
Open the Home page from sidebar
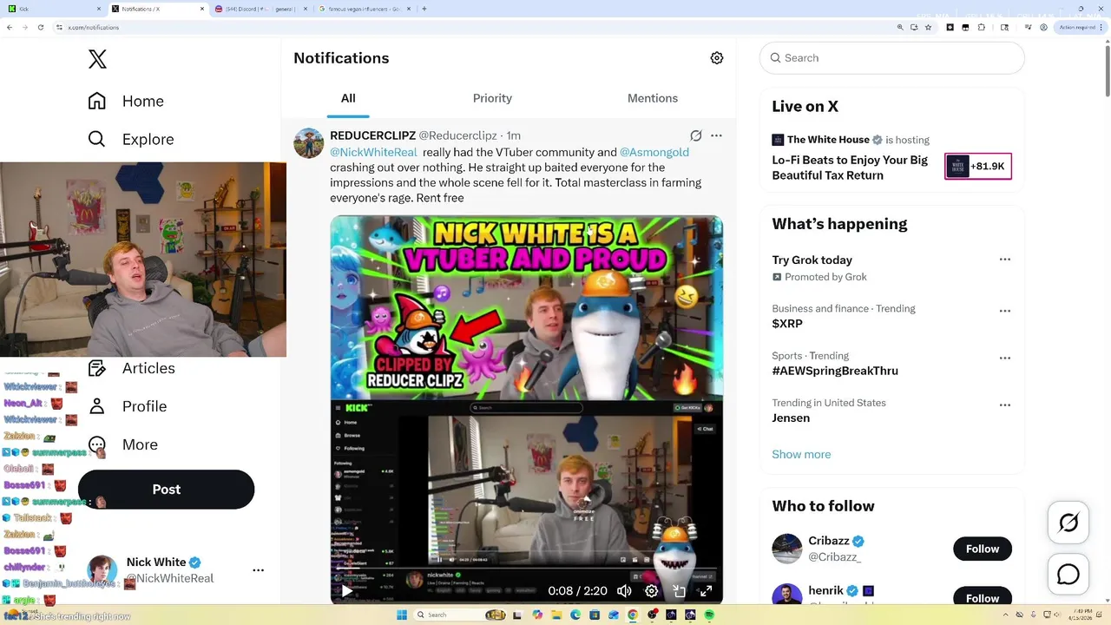coord(126,101)
